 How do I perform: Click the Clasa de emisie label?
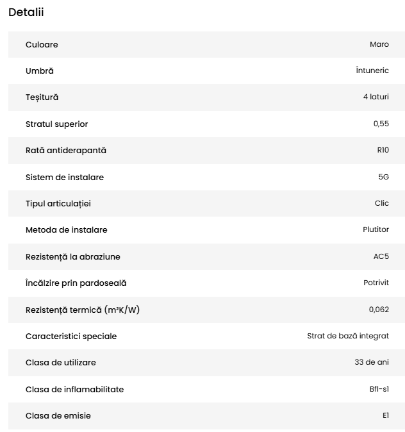click(58, 416)
